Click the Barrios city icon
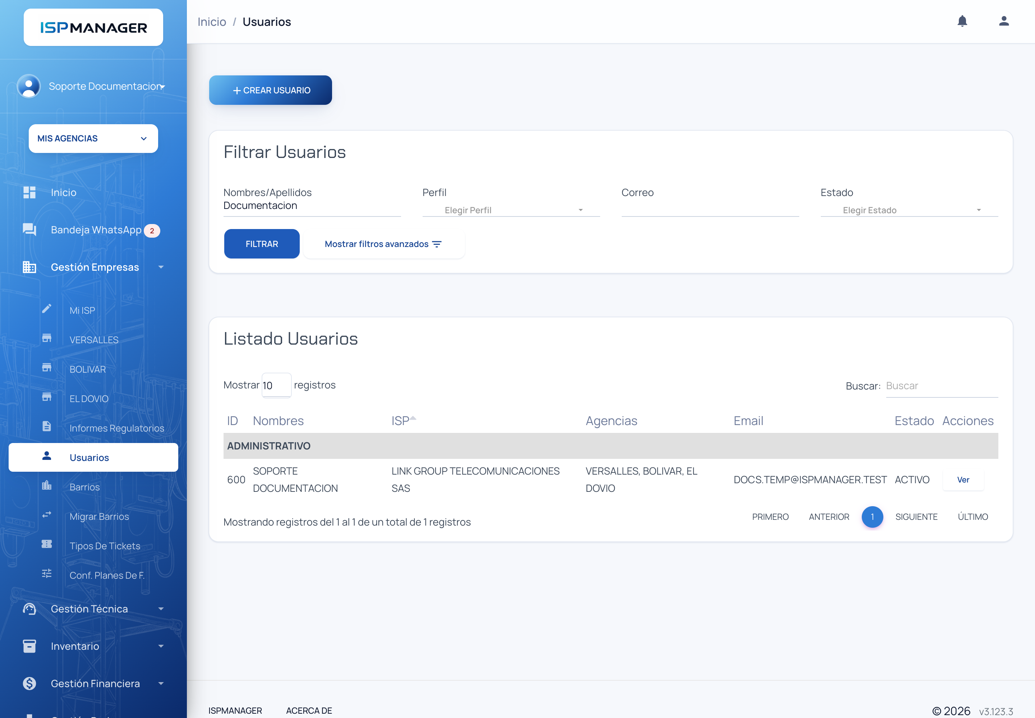Image resolution: width=1035 pixels, height=718 pixels. pyautogui.click(x=46, y=485)
